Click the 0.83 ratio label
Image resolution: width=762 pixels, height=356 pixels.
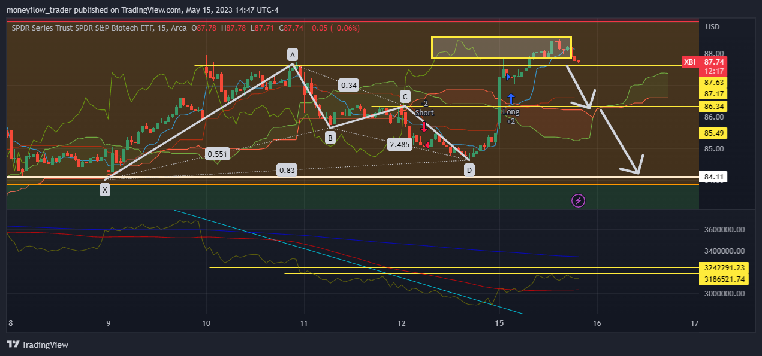click(287, 170)
